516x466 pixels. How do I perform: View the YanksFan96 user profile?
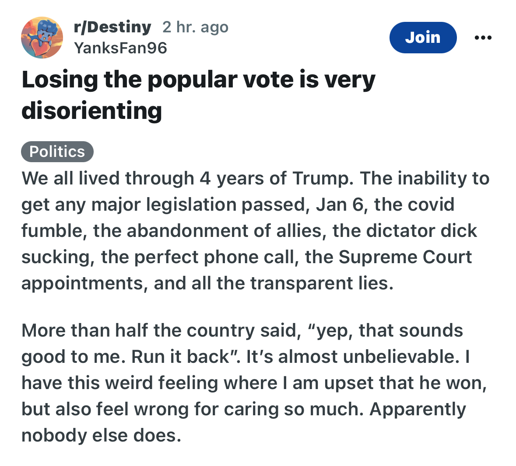[120, 48]
